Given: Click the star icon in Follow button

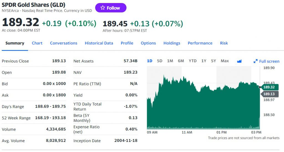Looking at the screenshot, I should [x=103, y=8].
